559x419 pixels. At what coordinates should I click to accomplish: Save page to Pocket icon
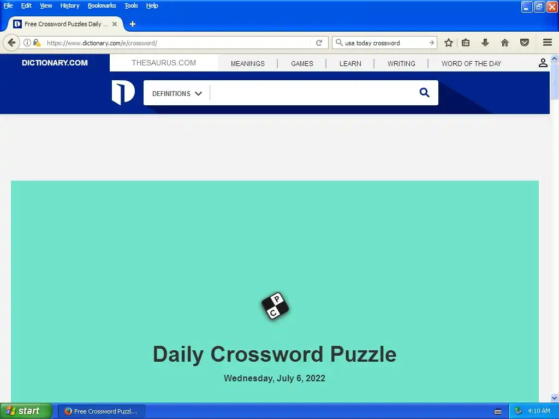pos(525,43)
